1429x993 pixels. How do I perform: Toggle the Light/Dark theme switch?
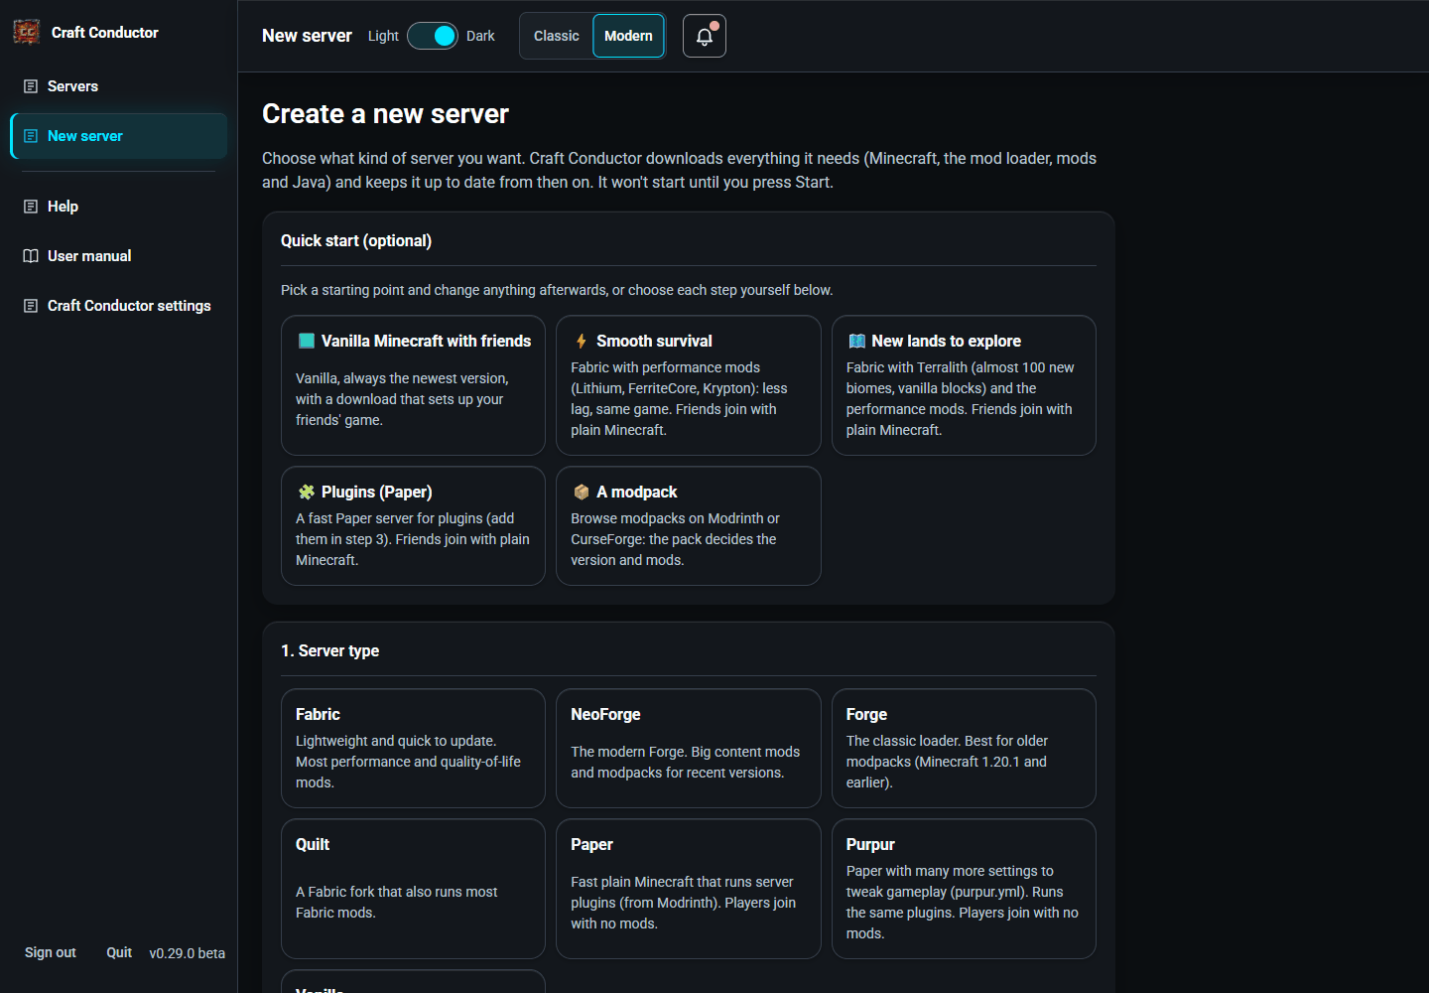pyautogui.click(x=433, y=36)
